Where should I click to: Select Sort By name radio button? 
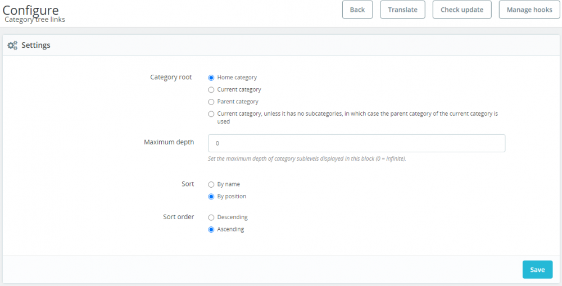coord(211,184)
